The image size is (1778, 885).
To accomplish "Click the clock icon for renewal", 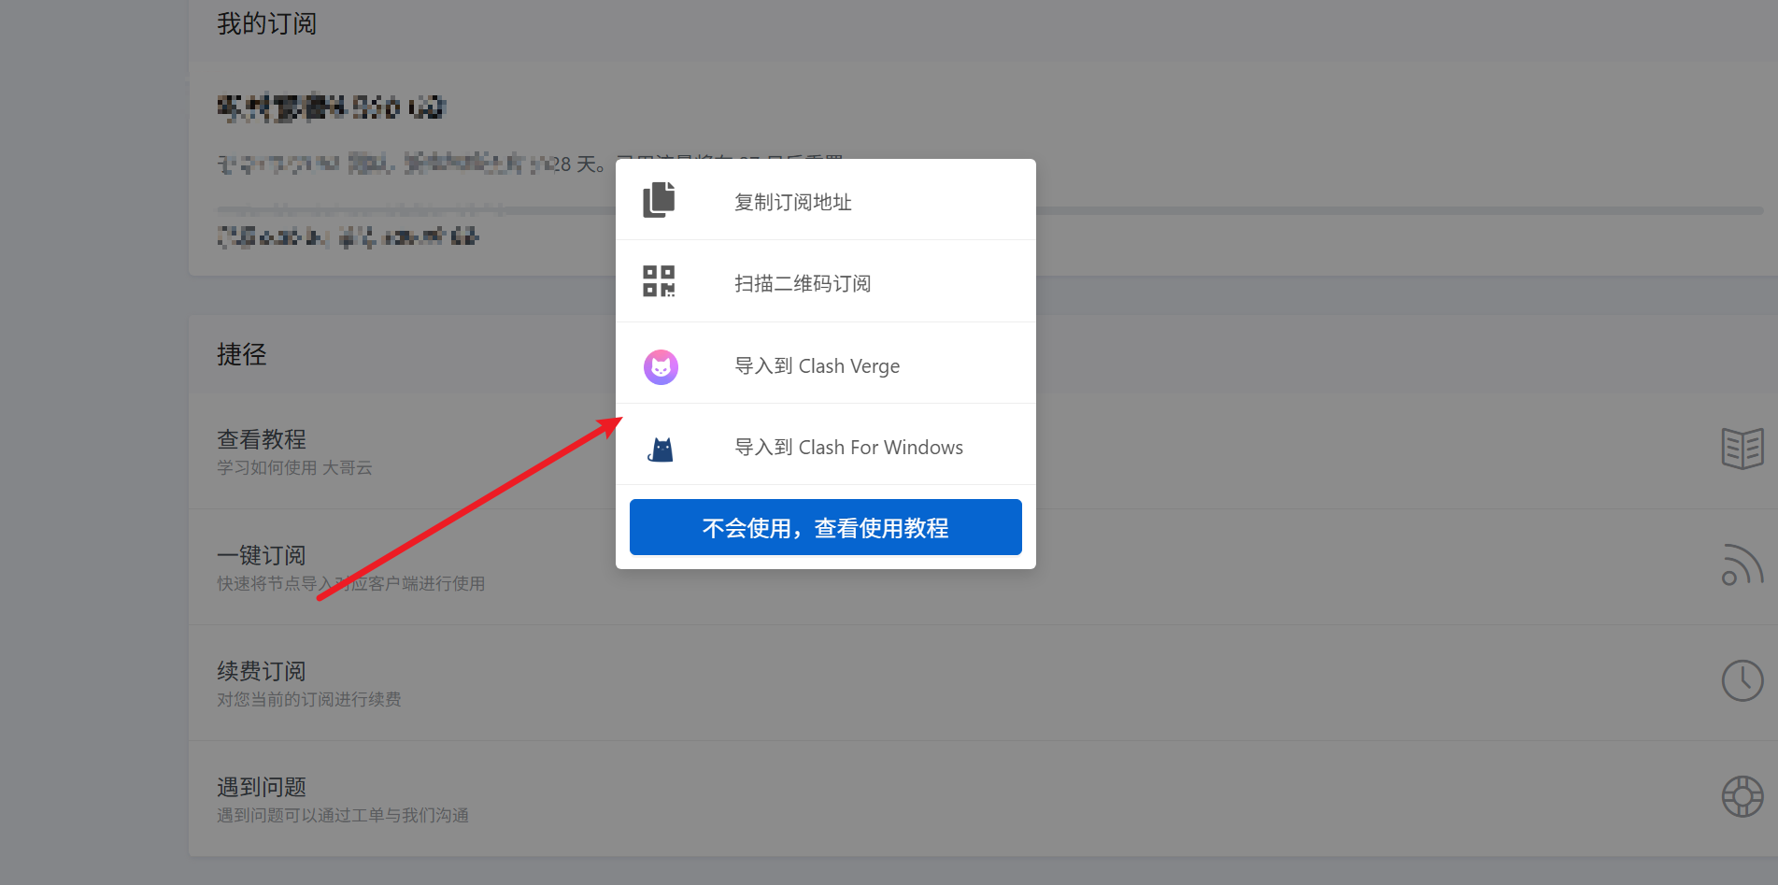I will point(1742,680).
